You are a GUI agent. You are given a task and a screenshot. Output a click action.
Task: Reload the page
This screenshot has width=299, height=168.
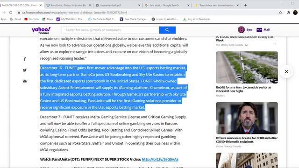(x=11, y=13)
